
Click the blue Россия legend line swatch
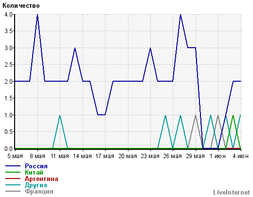pyautogui.click(x=13, y=166)
